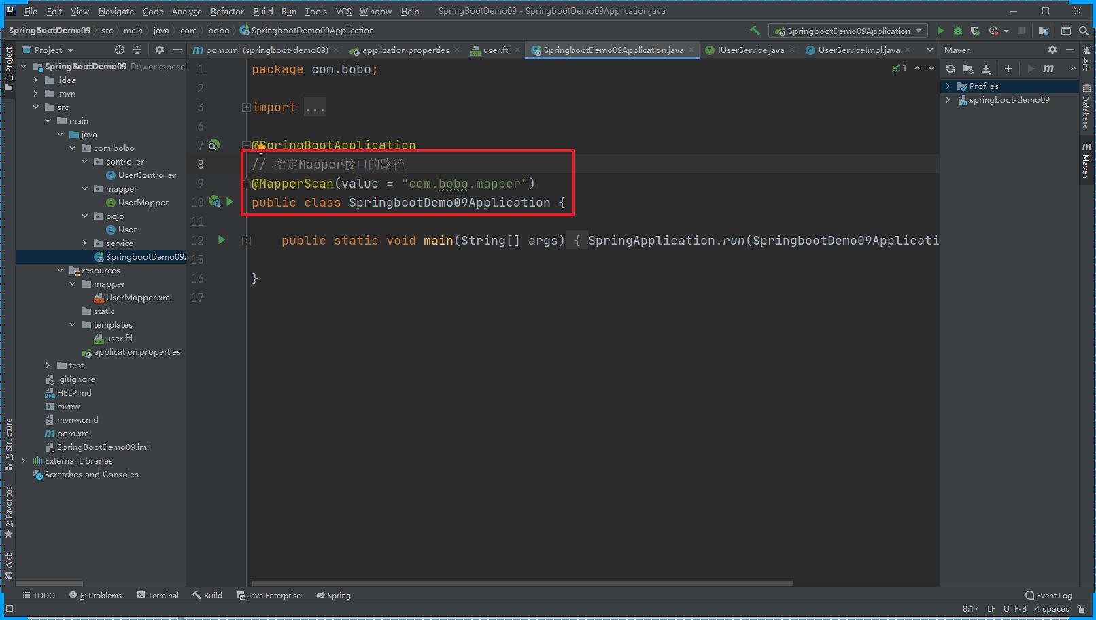Toggle the Ant side tool window
The image size is (1096, 620).
tap(1086, 59)
